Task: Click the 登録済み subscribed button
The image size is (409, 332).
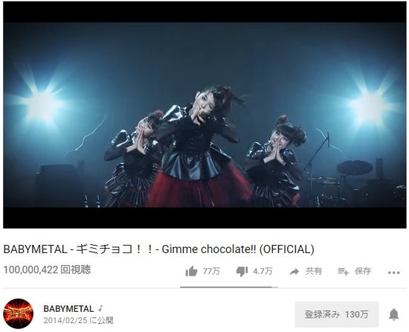Action: coord(337,315)
